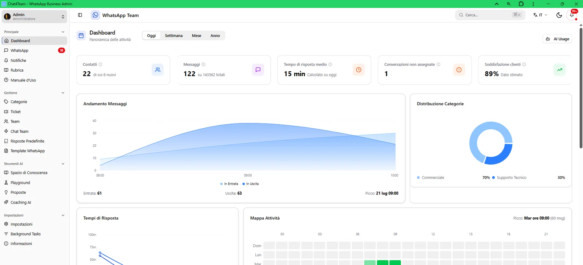Open Dashboard in sidebar
Image resolution: width=583 pixels, height=265 pixels.
pos(35,41)
